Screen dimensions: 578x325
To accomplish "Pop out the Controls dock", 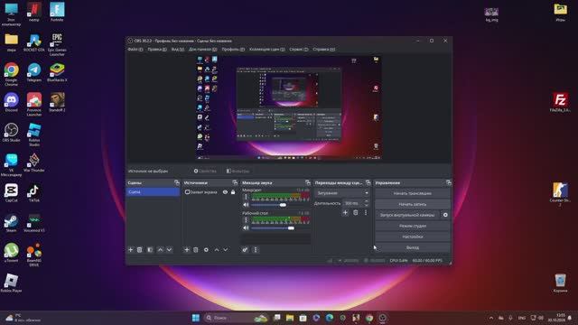I will [x=448, y=182].
